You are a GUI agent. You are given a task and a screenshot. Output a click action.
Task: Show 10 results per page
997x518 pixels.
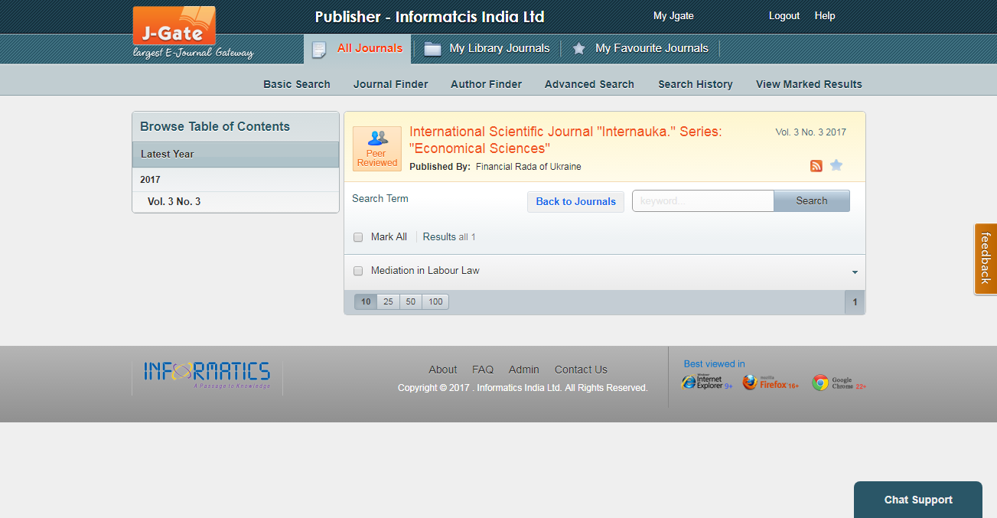(366, 301)
